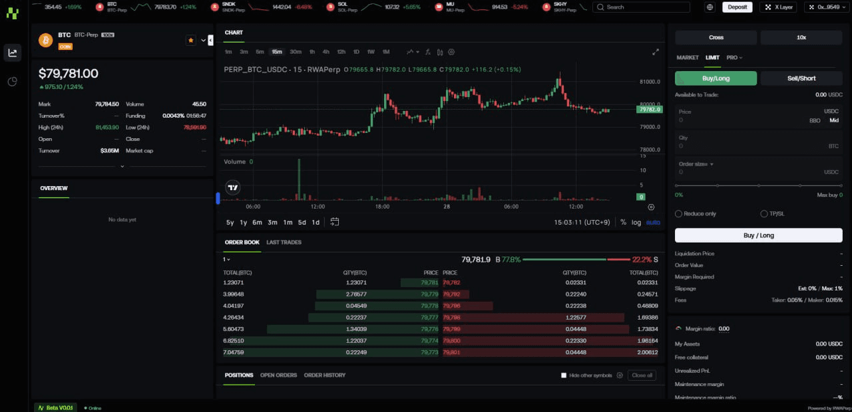
Task: Select the LIMIT order tab
Action: coord(712,58)
